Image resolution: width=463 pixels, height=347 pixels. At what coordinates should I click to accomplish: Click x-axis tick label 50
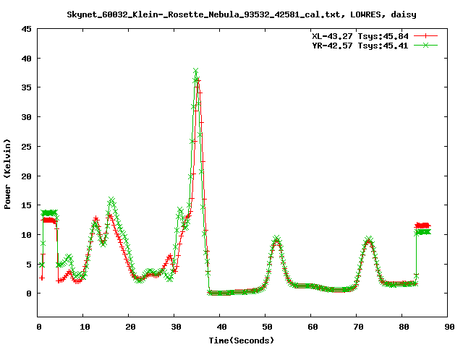[x=267, y=327]
